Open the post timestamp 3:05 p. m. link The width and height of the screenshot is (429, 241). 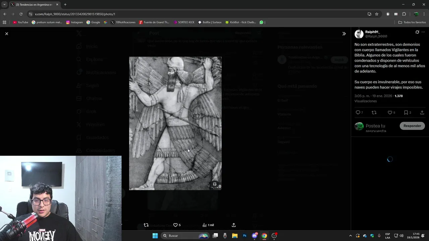(x=373, y=96)
